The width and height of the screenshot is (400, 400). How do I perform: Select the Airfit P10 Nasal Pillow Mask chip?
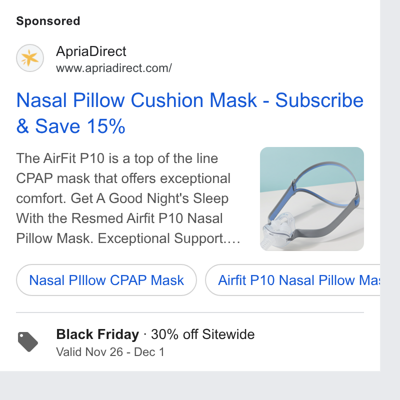click(x=292, y=280)
